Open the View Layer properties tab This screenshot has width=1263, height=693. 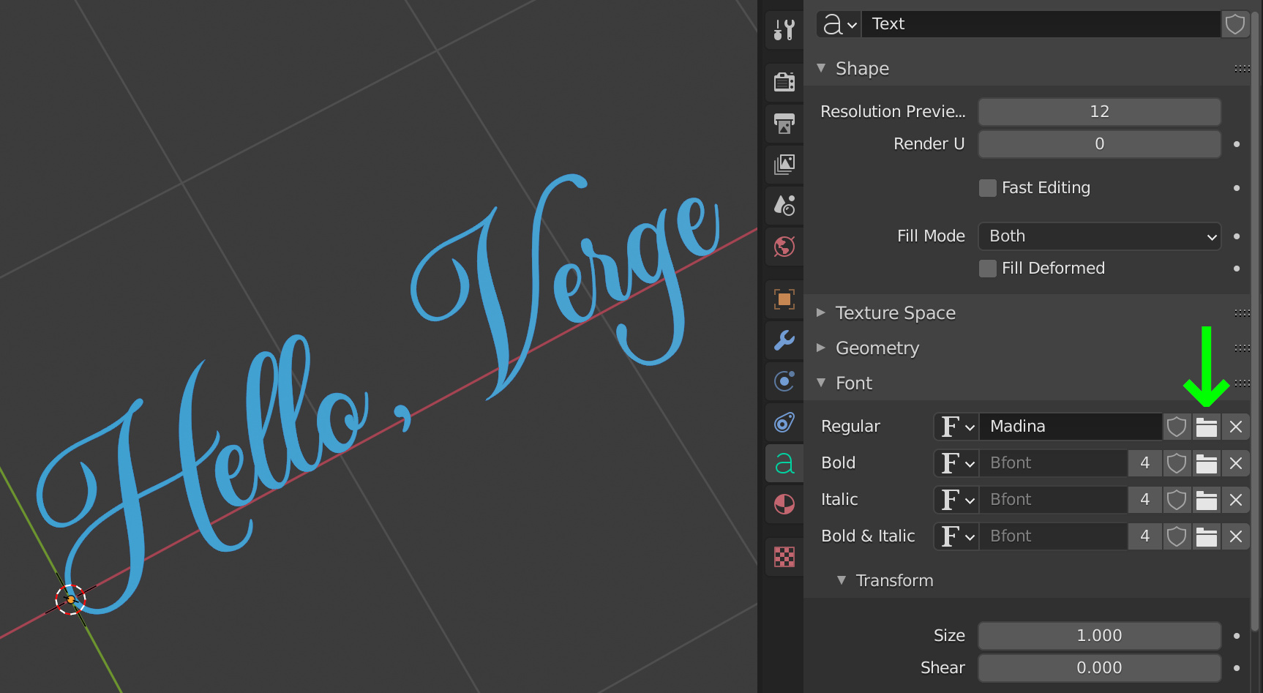[x=784, y=164]
